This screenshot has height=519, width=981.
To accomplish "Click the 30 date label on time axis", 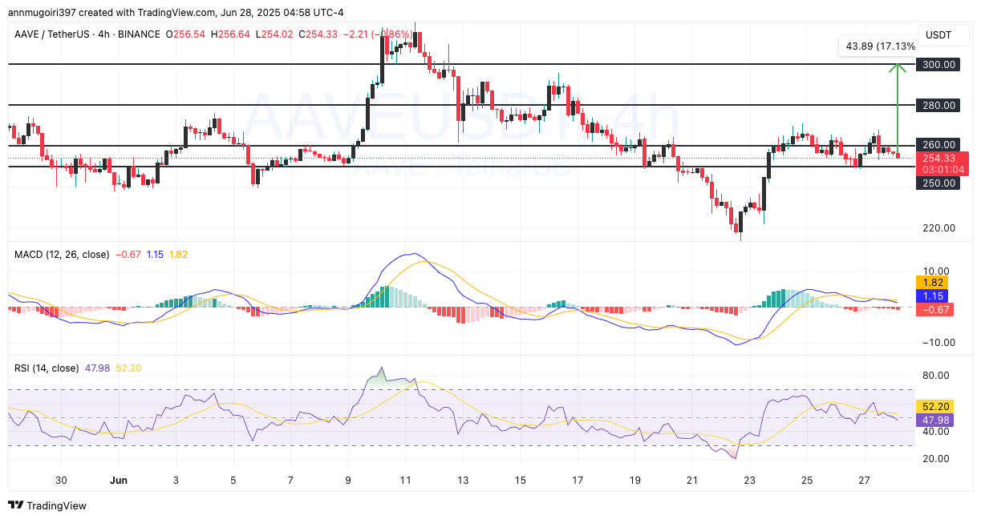I will click(61, 480).
